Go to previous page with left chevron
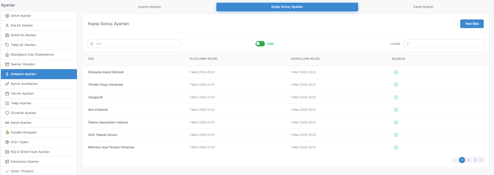 point(455,160)
